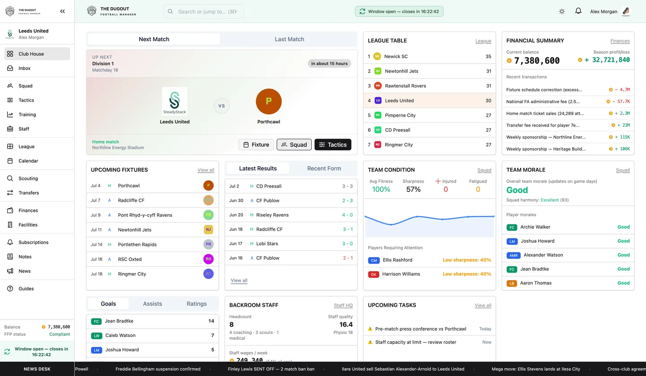The height and width of the screenshot is (376, 646).
Task: Click Newtonhill Jets badge in upcoming fixtures
Action: tap(208, 230)
